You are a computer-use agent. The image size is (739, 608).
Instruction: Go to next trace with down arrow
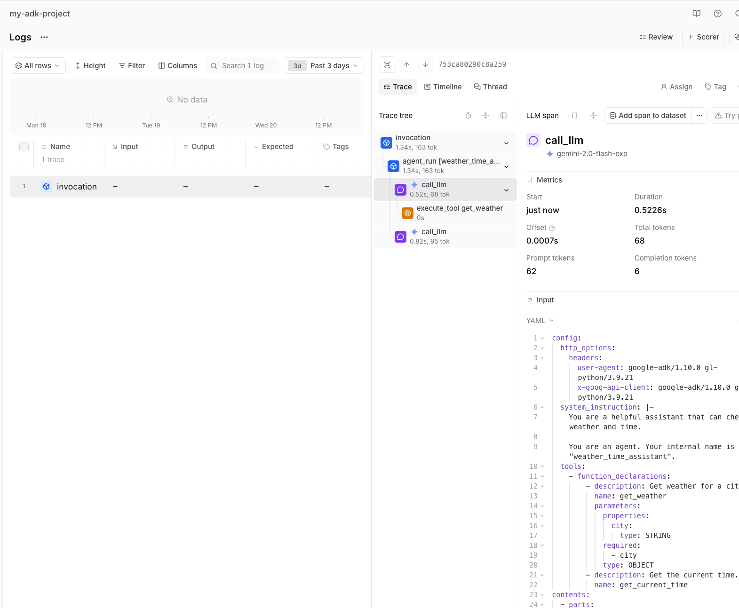pyautogui.click(x=425, y=65)
